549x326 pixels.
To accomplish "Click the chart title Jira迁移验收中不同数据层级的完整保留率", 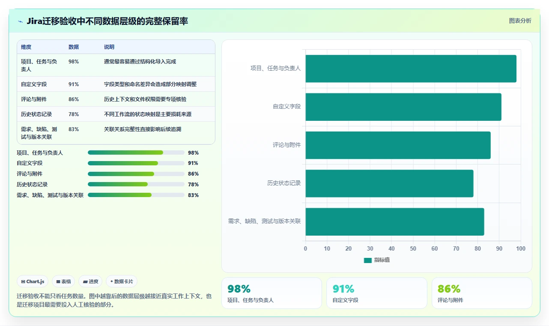I will 107,21.
